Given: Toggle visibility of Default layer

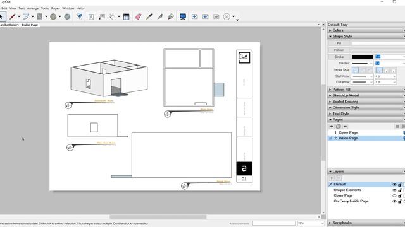Looking at the screenshot, I should pyautogui.click(x=394, y=185).
